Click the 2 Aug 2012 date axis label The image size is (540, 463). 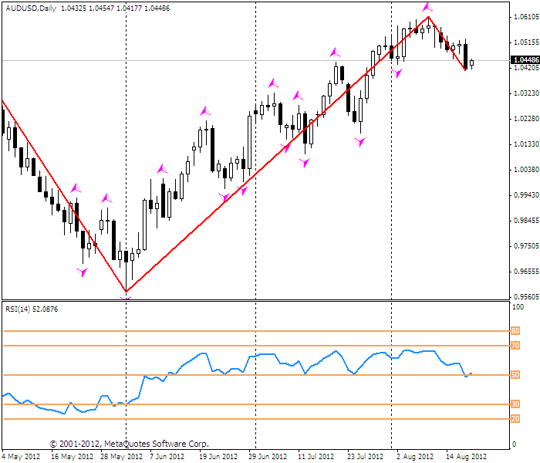tap(415, 457)
